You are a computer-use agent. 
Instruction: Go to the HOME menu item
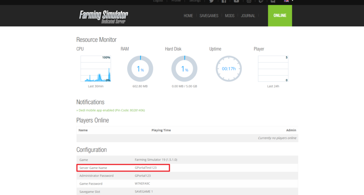point(188,16)
